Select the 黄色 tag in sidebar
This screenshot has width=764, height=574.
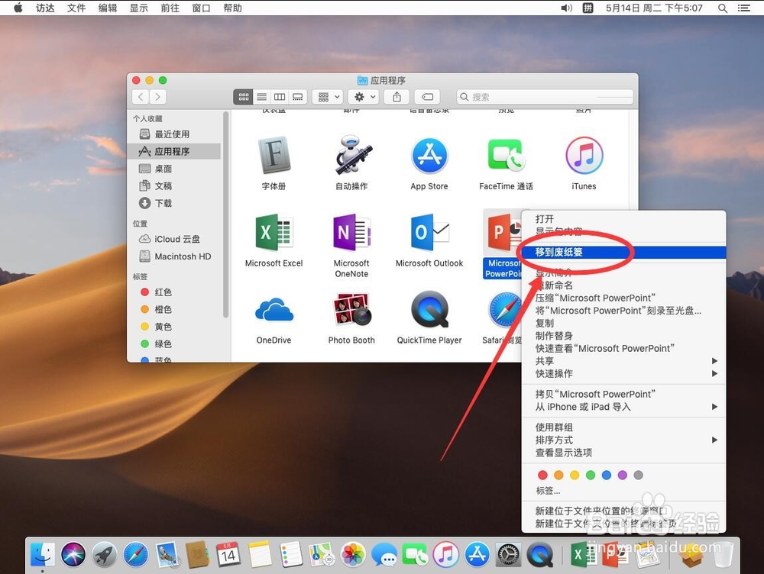174,327
